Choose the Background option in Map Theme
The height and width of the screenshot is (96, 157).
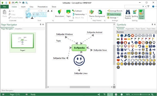click(x=100, y=13)
